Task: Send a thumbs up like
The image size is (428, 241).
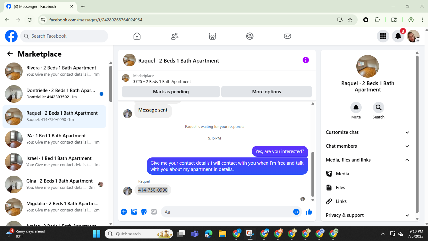Action: [309, 212]
